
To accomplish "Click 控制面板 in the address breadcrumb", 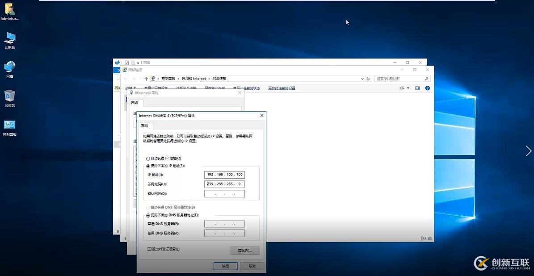I will (168, 79).
